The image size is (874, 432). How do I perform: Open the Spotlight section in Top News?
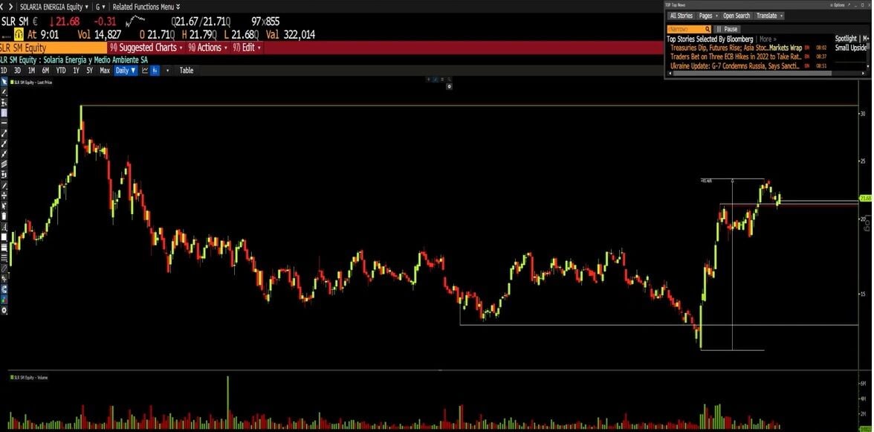846,39
